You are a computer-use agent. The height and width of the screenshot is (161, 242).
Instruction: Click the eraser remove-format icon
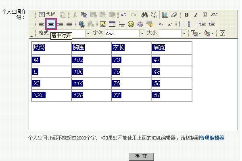(174, 15)
